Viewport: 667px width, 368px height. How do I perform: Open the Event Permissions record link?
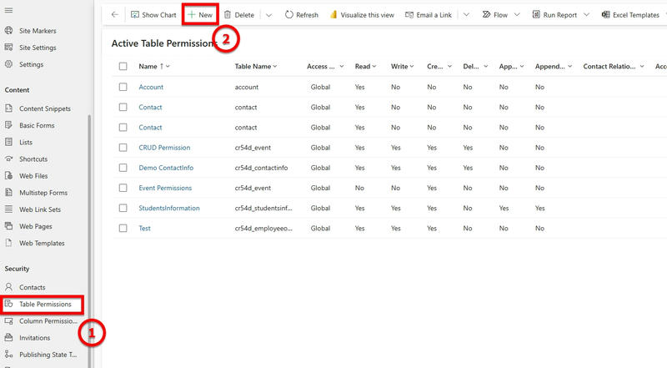point(165,188)
